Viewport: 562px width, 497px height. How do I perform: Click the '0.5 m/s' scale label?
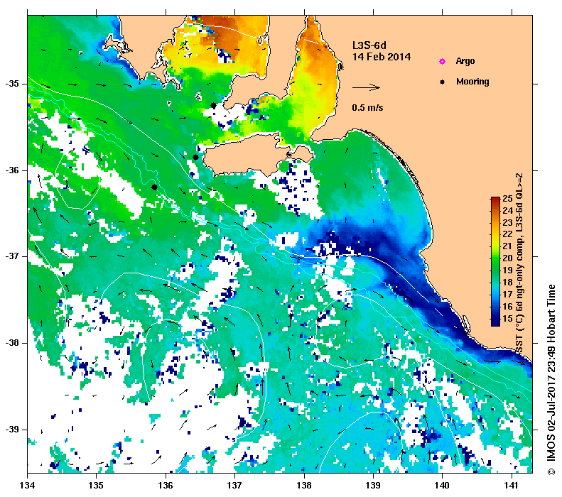pos(367,107)
